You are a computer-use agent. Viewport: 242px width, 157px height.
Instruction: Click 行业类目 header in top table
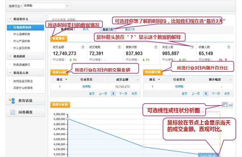pyautogui.click(x=86, y=80)
